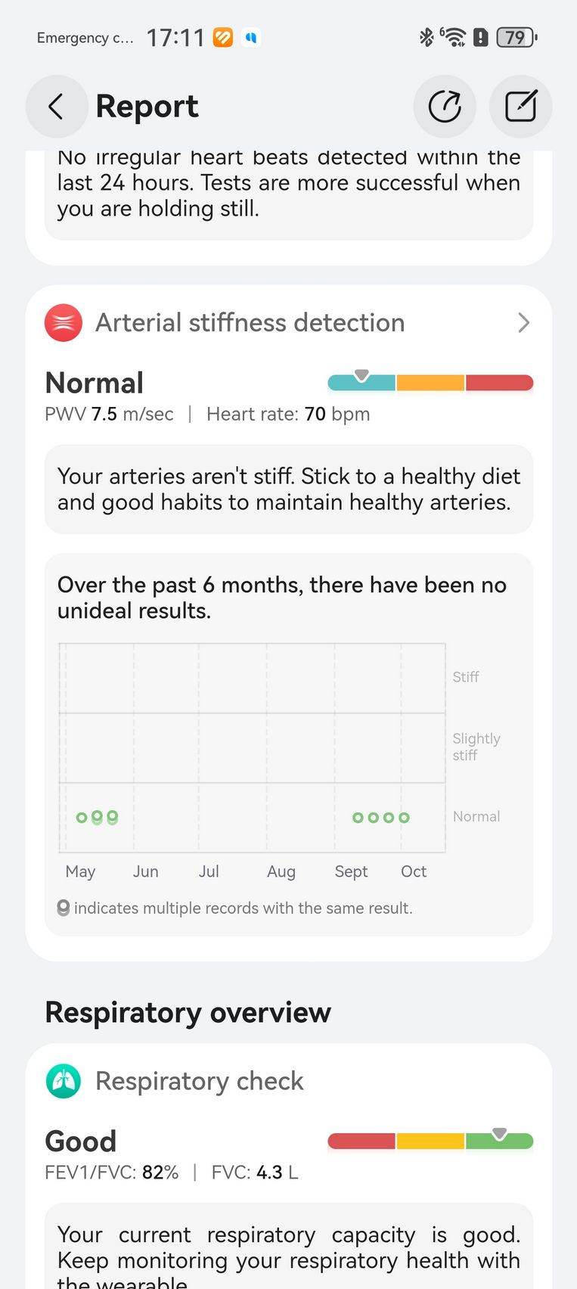Tap the back arrow button
The image size is (577, 1289).
[57, 107]
